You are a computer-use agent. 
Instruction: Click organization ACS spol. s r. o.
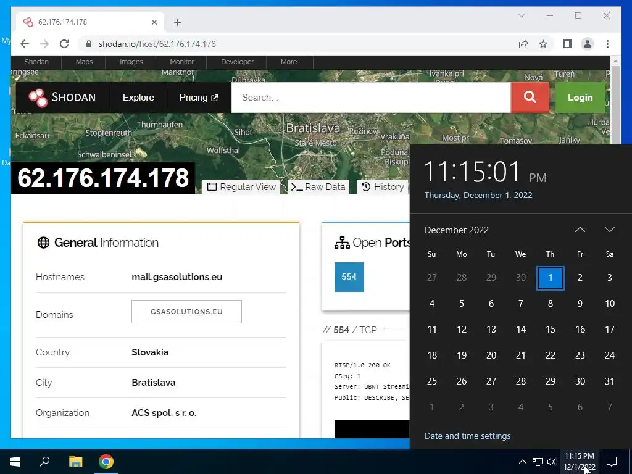164,413
